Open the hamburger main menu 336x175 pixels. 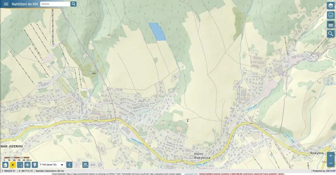pyautogui.click(x=6, y=4)
